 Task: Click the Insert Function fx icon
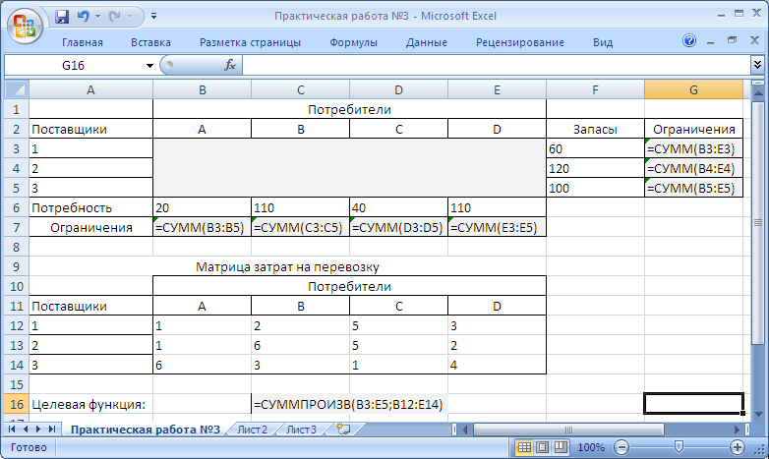[x=230, y=65]
